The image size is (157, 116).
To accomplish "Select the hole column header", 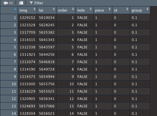I will pyautogui.click(x=84, y=10).
